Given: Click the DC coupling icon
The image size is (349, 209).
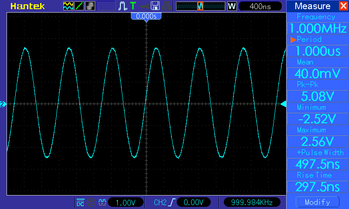Looking at the screenshot, I should tap(80, 202).
